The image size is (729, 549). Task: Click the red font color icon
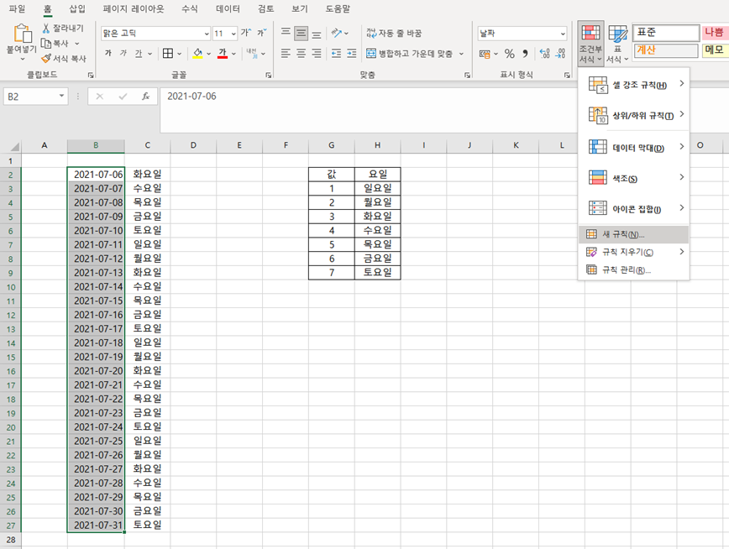tap(223, 54)
